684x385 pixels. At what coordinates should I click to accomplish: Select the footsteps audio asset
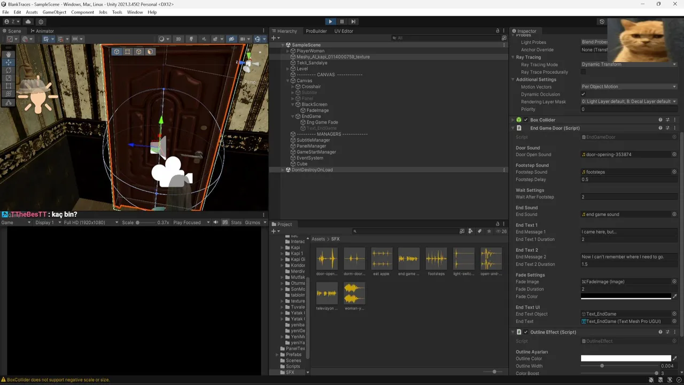(x=436, y=262)
